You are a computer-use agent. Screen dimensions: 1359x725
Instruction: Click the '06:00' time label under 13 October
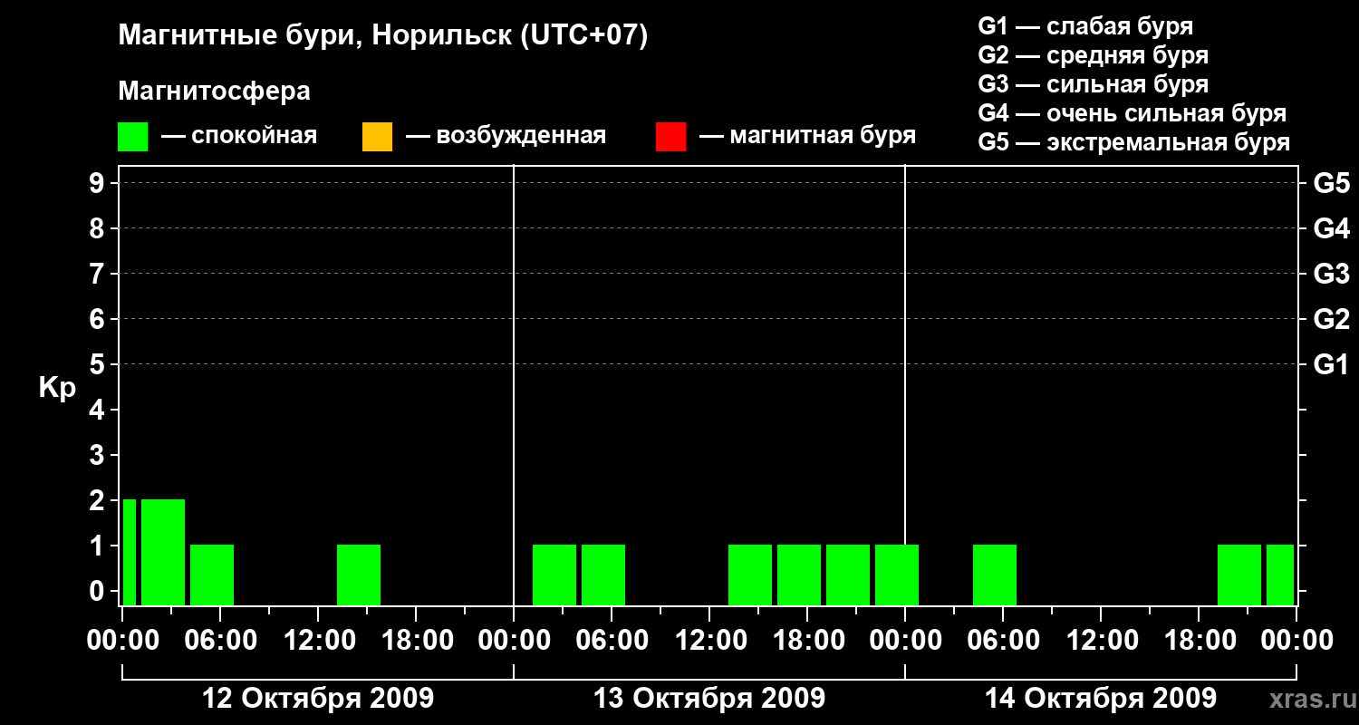tap(612, 641)
